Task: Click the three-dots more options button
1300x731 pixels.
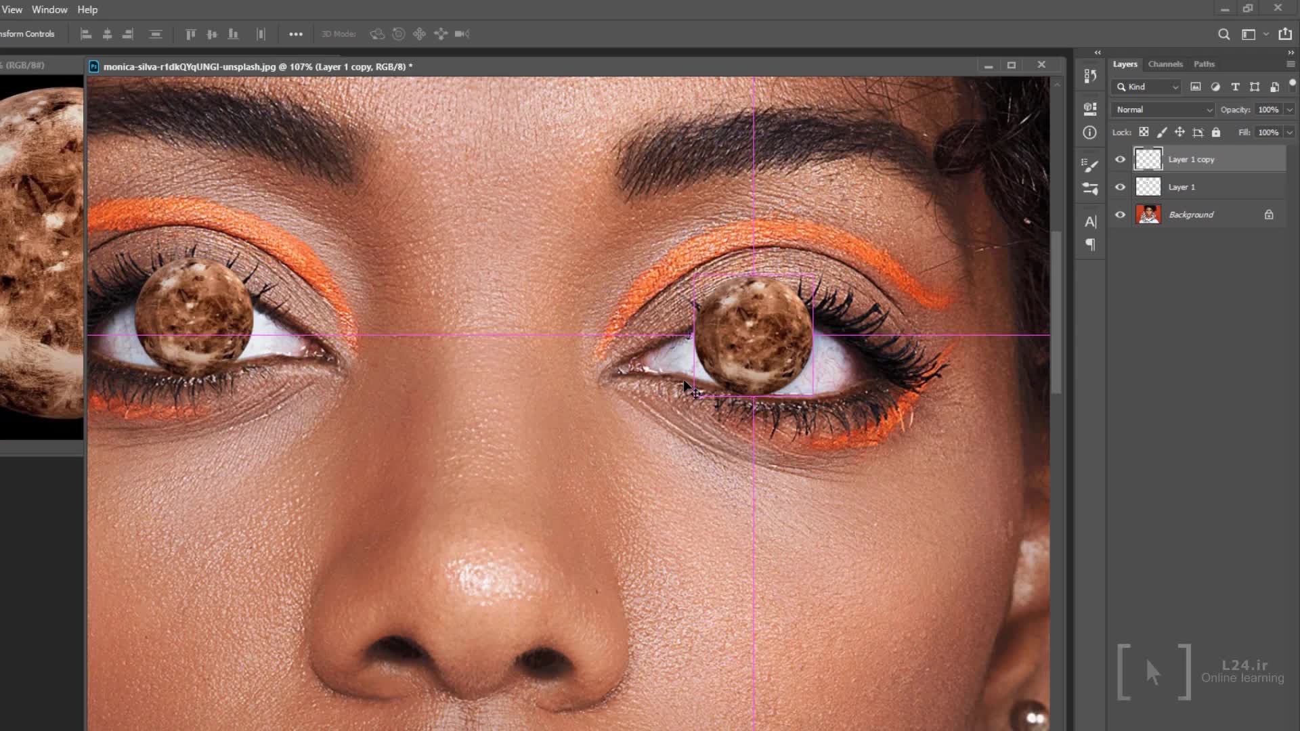Action: point(296,34)
